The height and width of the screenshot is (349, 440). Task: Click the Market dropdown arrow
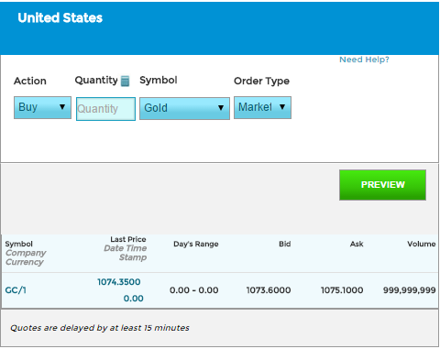click(x=282, y=107)
